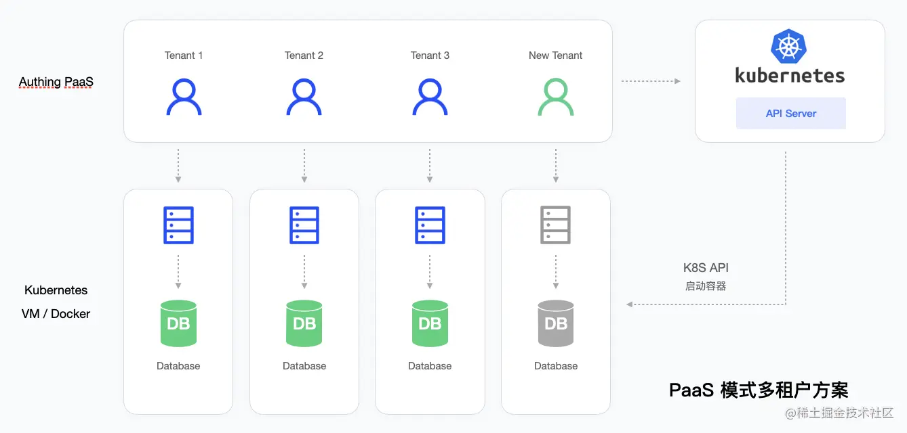
Task: Click the 'kubernetes' wordmark text
Action: 790,74
